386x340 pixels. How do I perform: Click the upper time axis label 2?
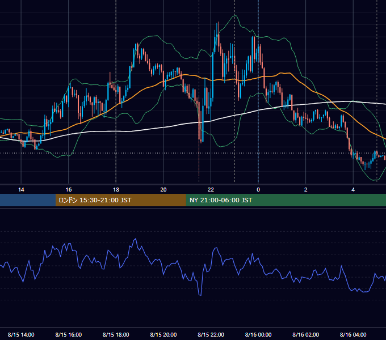(x=306, y=190)
